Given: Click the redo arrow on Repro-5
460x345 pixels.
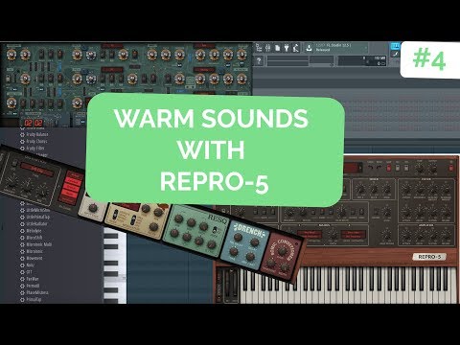Looking at the screenshot, I should [x=379, y=167].
